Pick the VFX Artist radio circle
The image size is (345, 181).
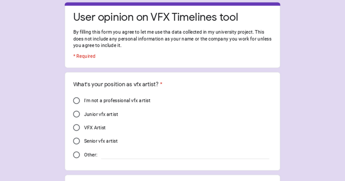(76, 128)
